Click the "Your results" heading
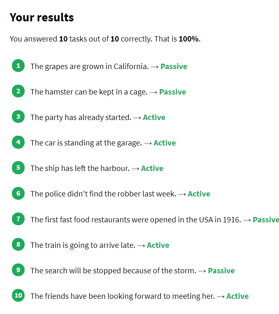The width and height of the screenshot is (279, 314). pos(42,18)
